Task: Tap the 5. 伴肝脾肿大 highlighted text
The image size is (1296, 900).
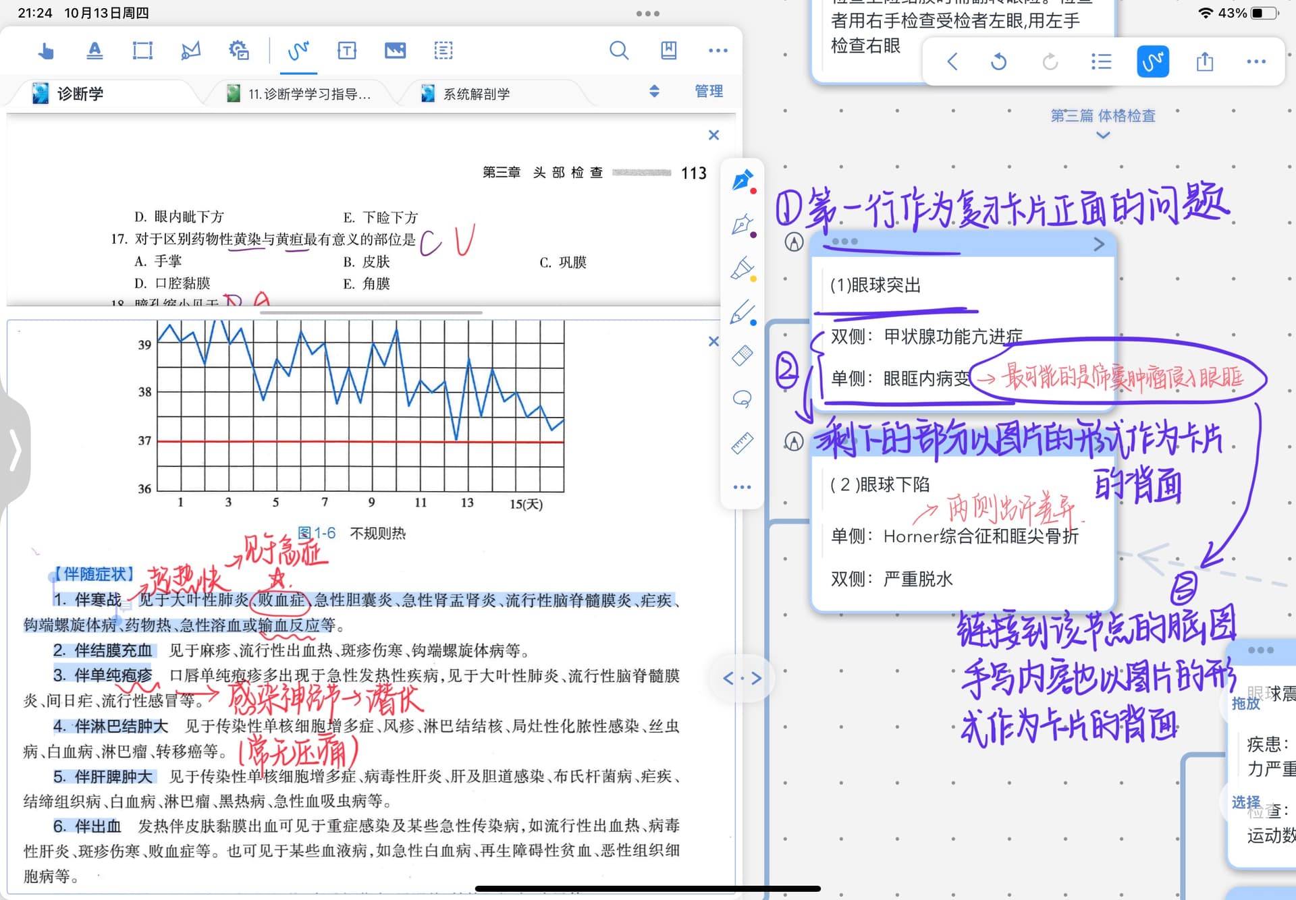Action: [104, 777]
